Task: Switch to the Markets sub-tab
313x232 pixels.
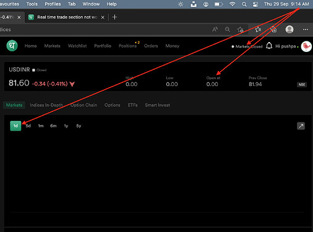Action: click(x=14, y=105)
